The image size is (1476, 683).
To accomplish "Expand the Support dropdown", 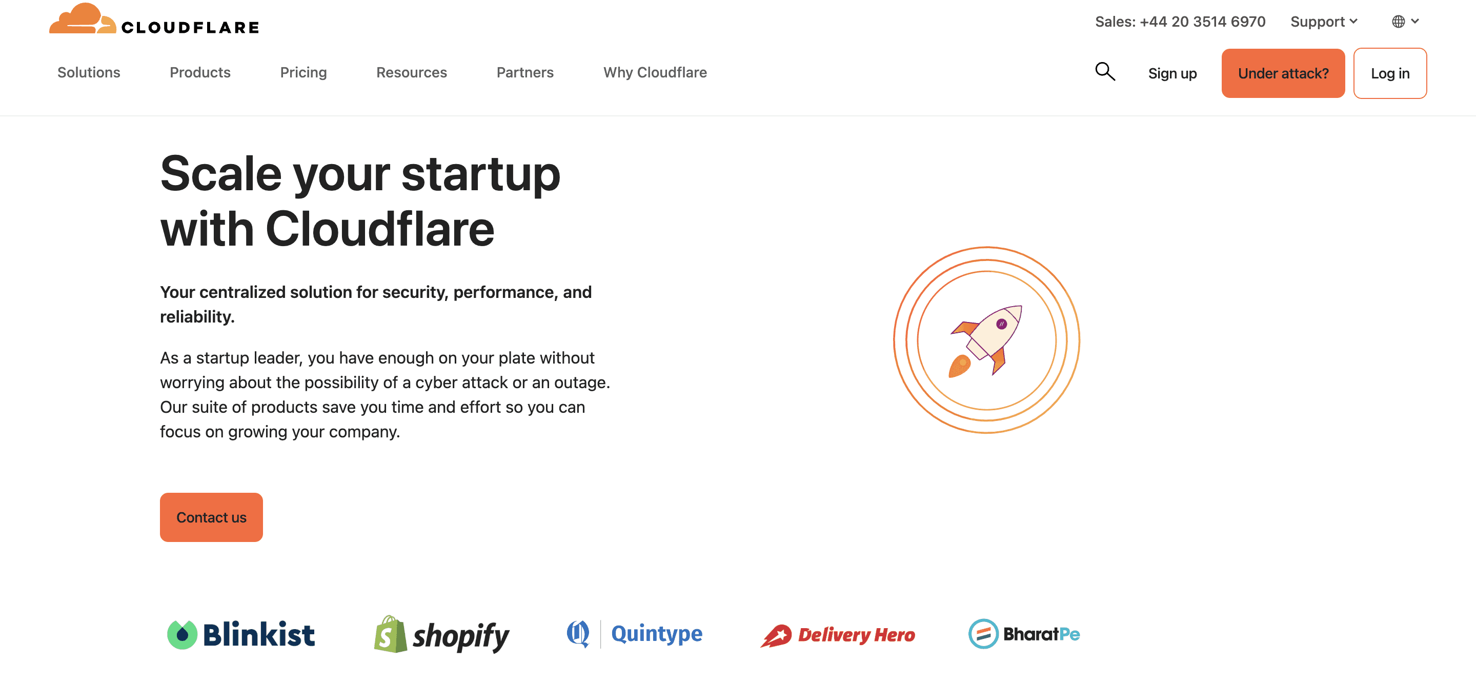I will (x=1324, y=22).
